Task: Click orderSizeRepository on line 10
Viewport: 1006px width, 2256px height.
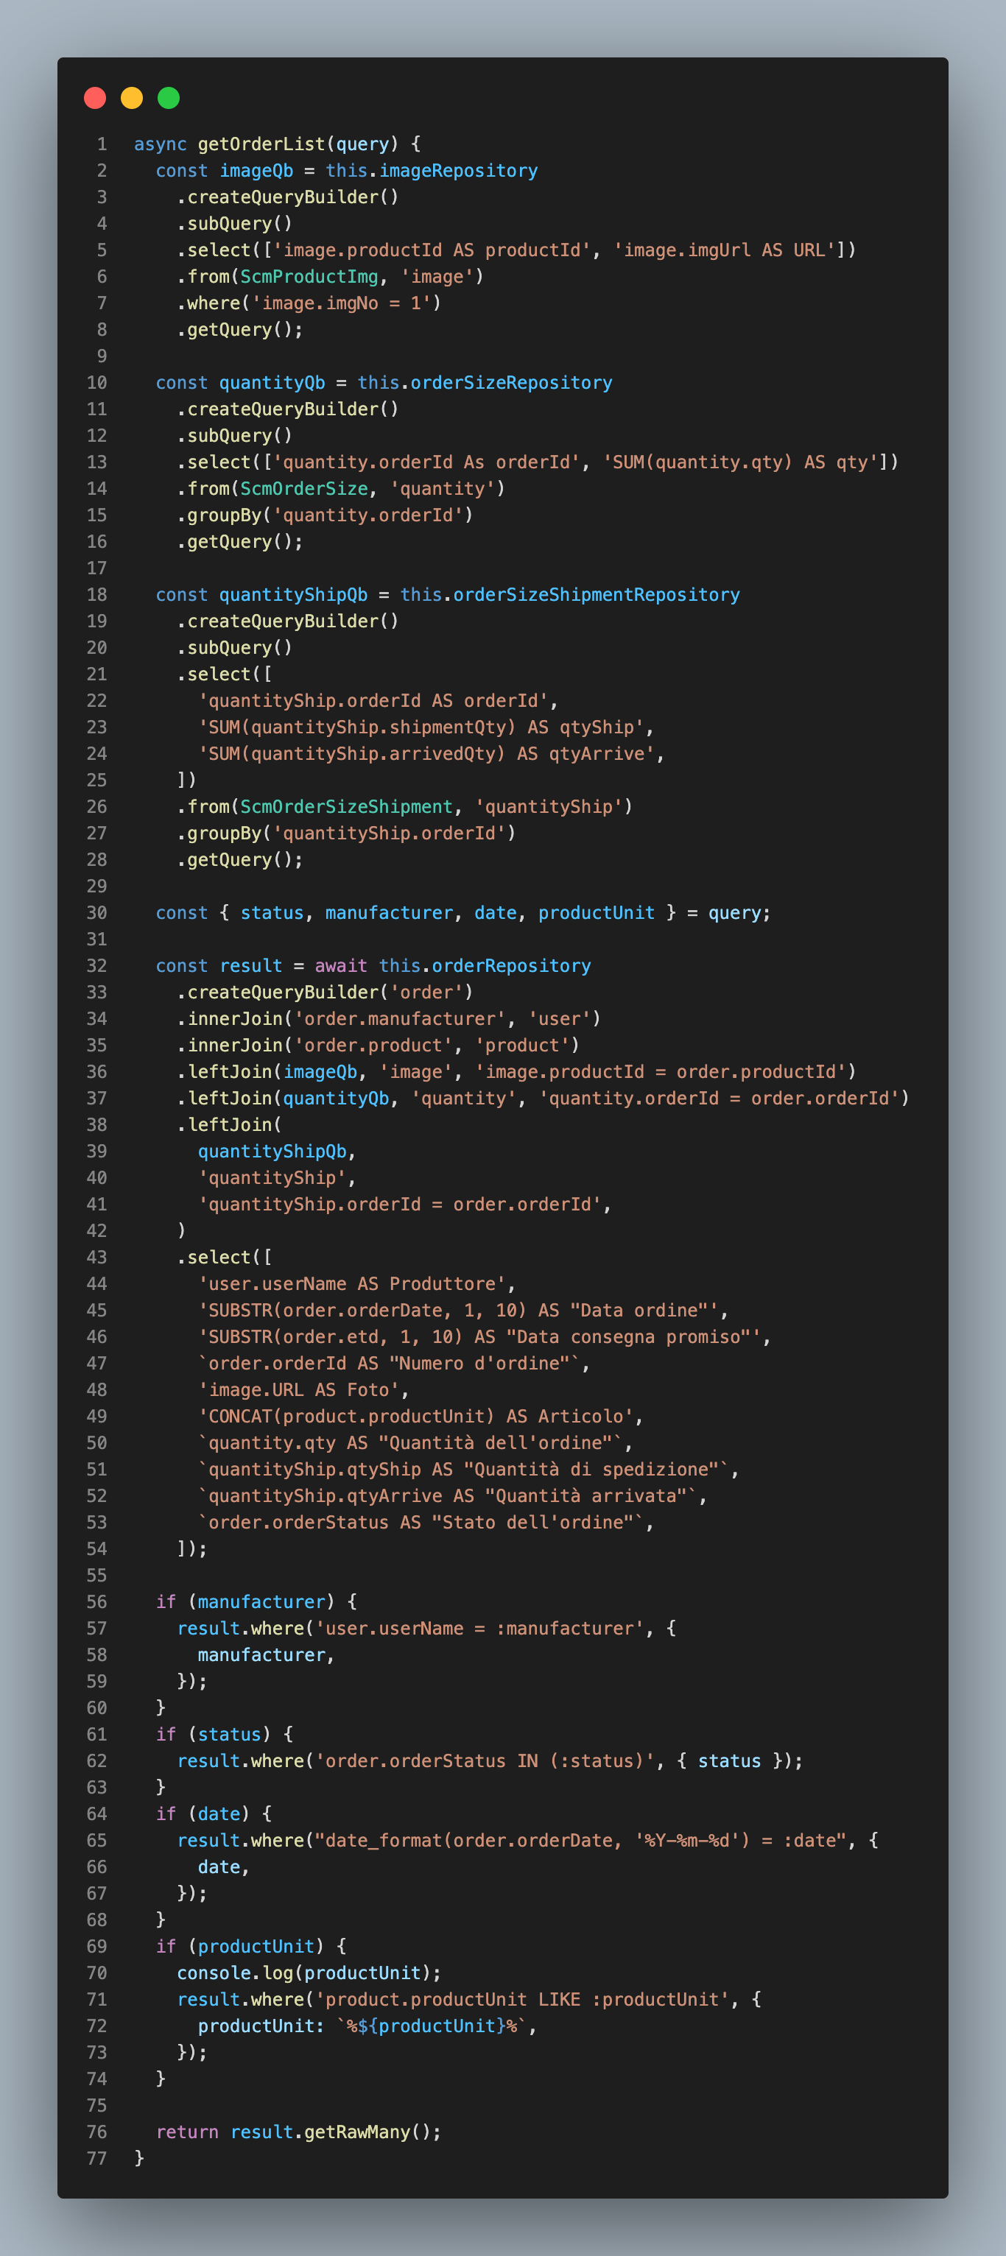Action: click(511, 383)
